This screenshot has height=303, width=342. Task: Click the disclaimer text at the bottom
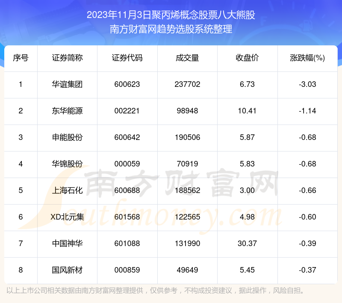click(x=156, y=291)
